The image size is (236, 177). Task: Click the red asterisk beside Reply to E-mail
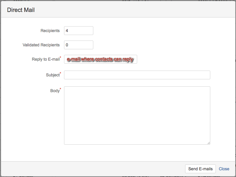[x=61, y=57]
